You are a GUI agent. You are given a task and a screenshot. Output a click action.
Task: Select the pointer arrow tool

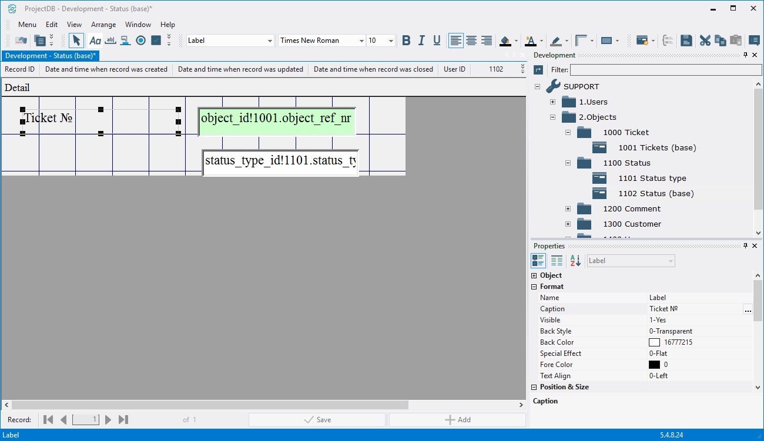pos(76,41)
